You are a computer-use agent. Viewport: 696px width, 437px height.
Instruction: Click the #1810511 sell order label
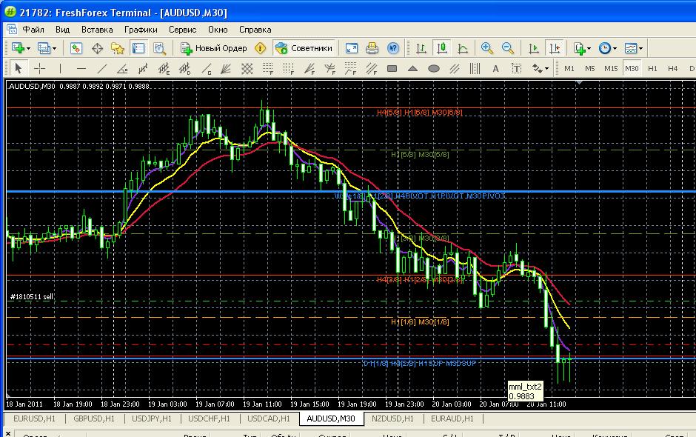click(31, 297)
